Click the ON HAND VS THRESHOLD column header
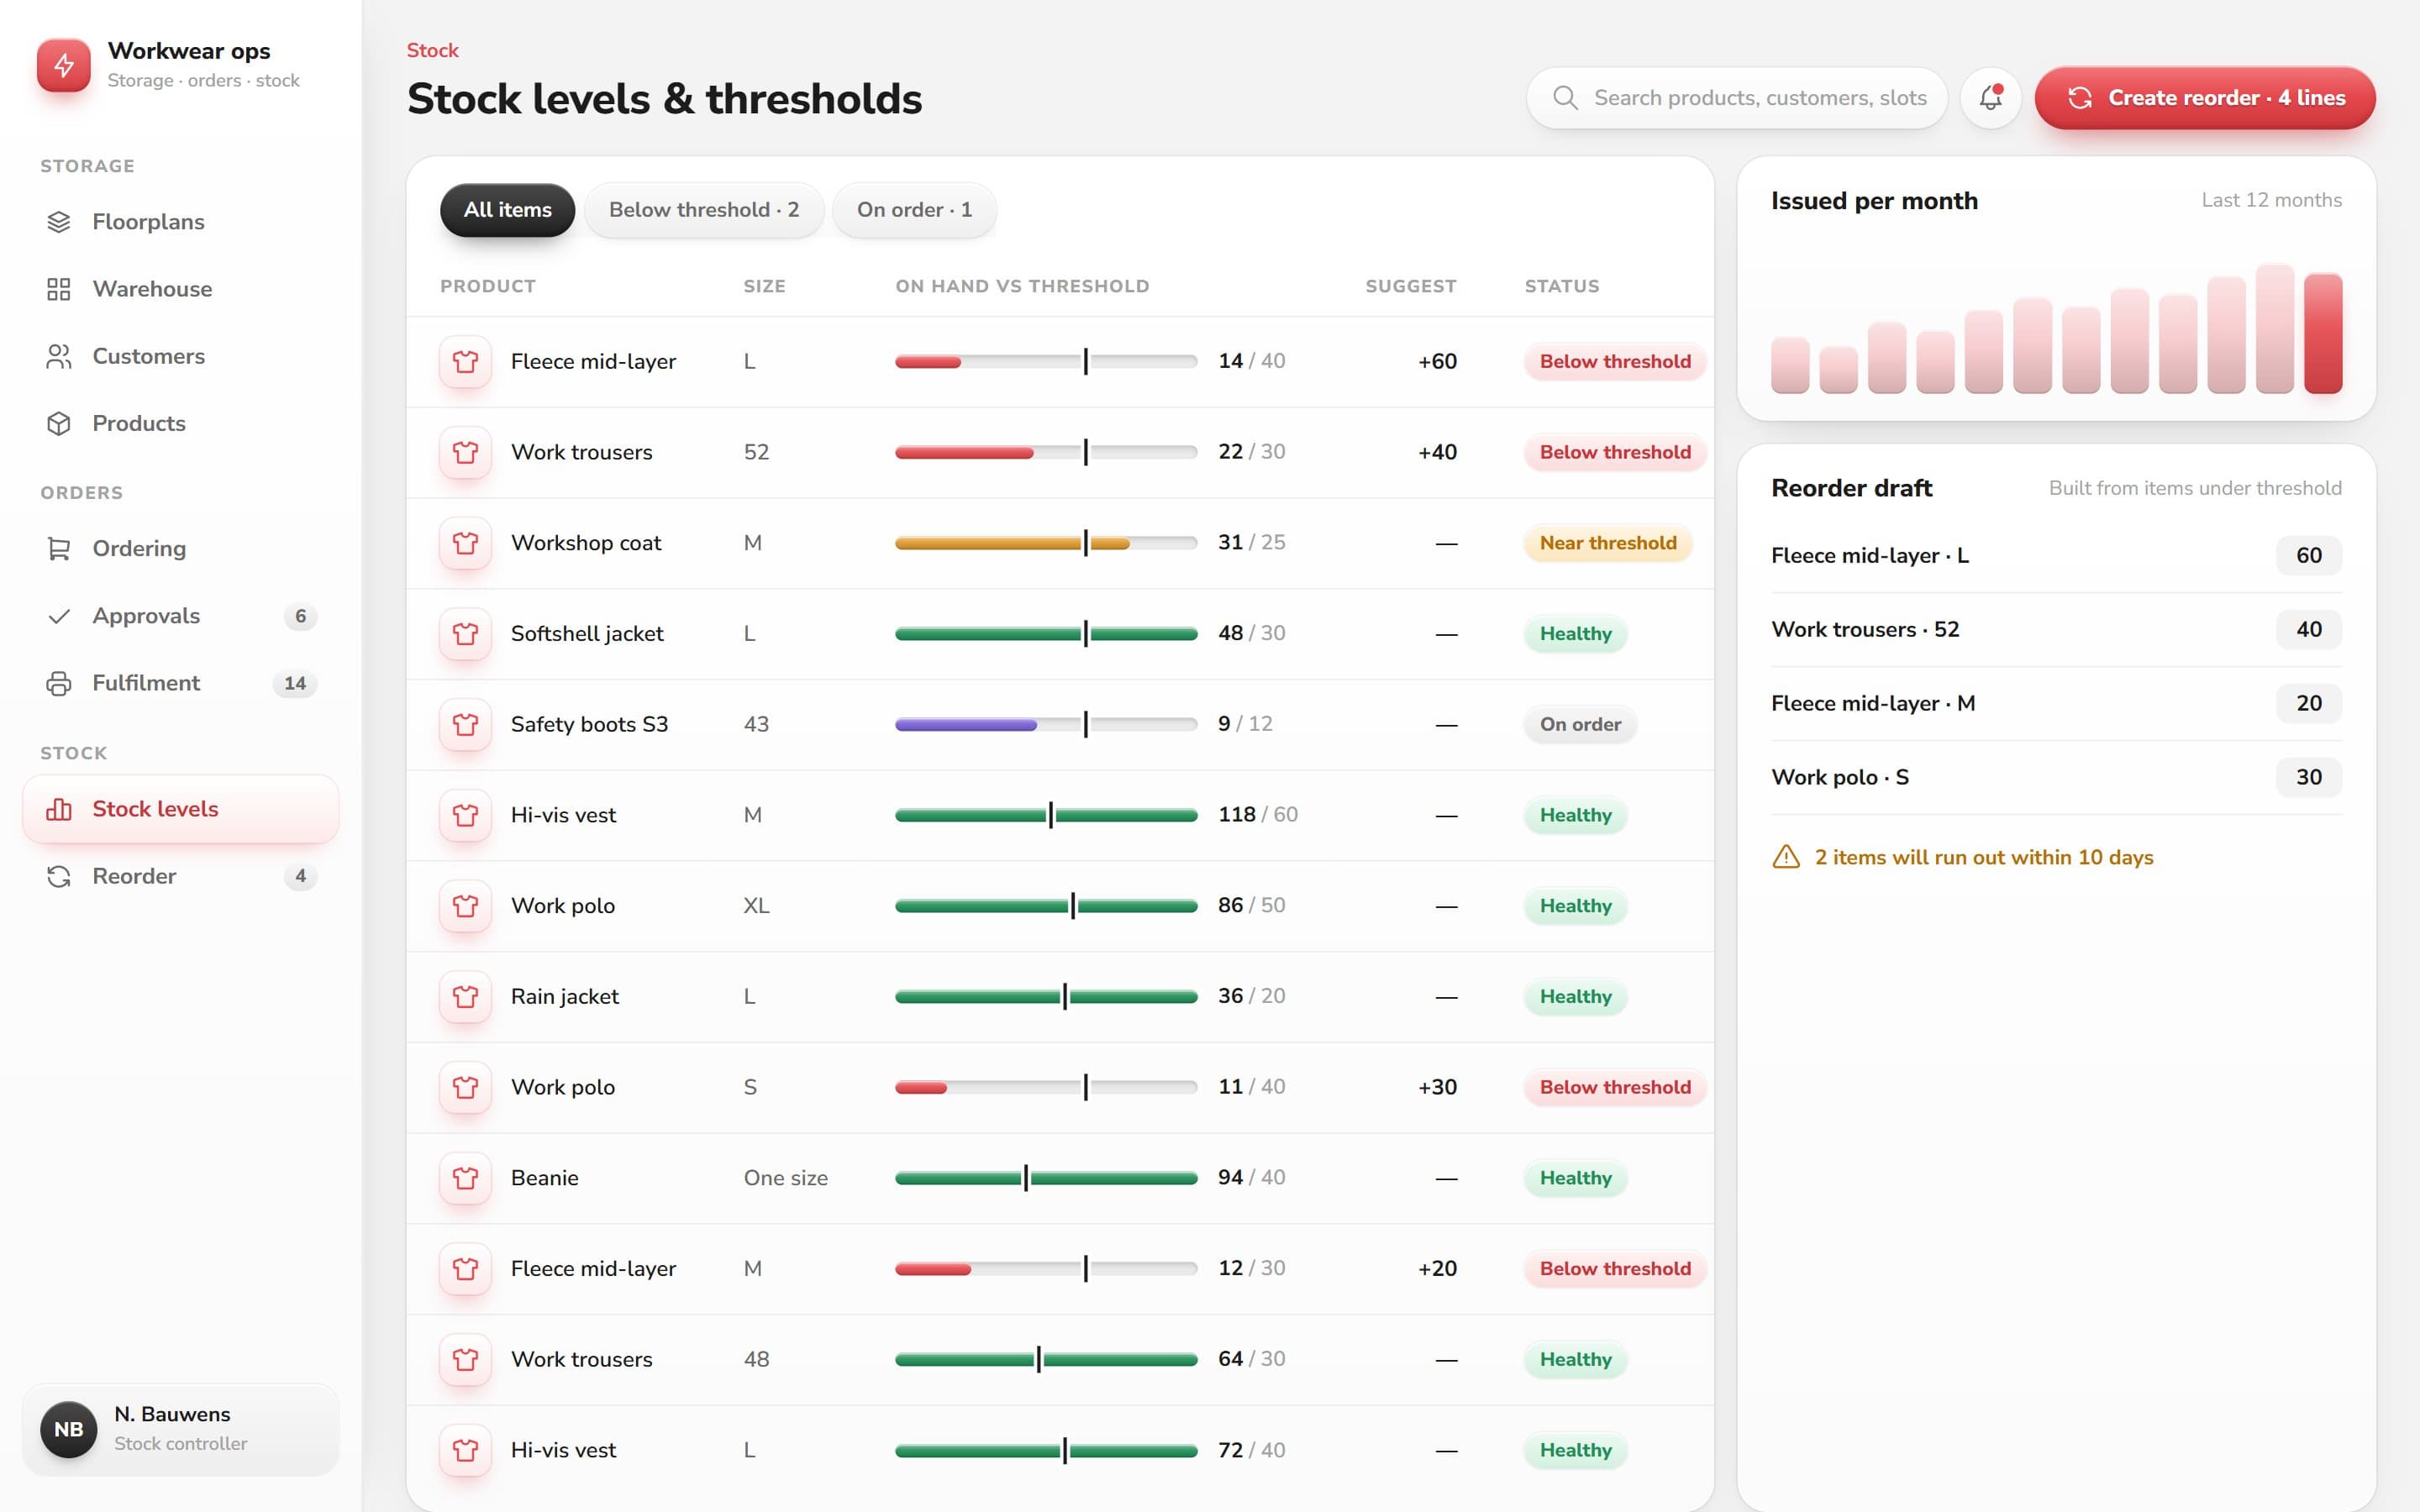Screen dimensions: 2420x1512 [1022, 286]
